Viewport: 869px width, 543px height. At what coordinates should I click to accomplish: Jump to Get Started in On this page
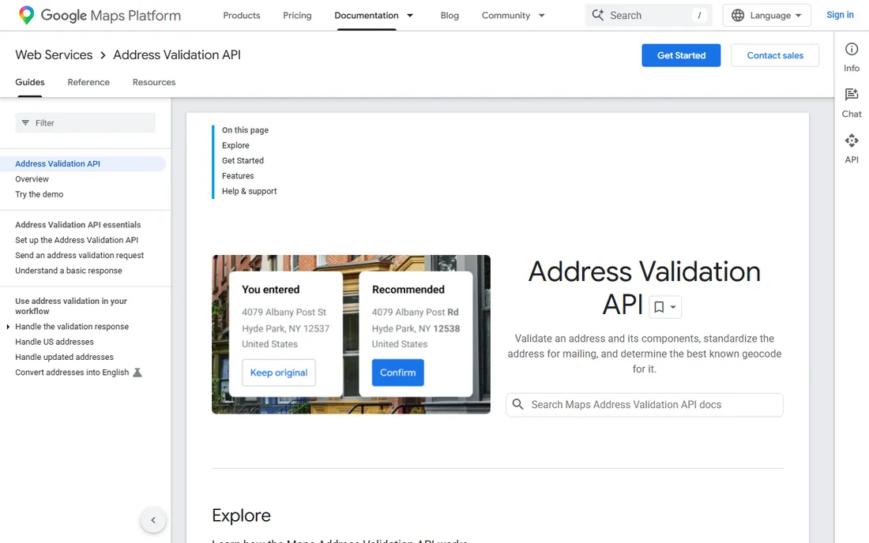coord(243,160)
